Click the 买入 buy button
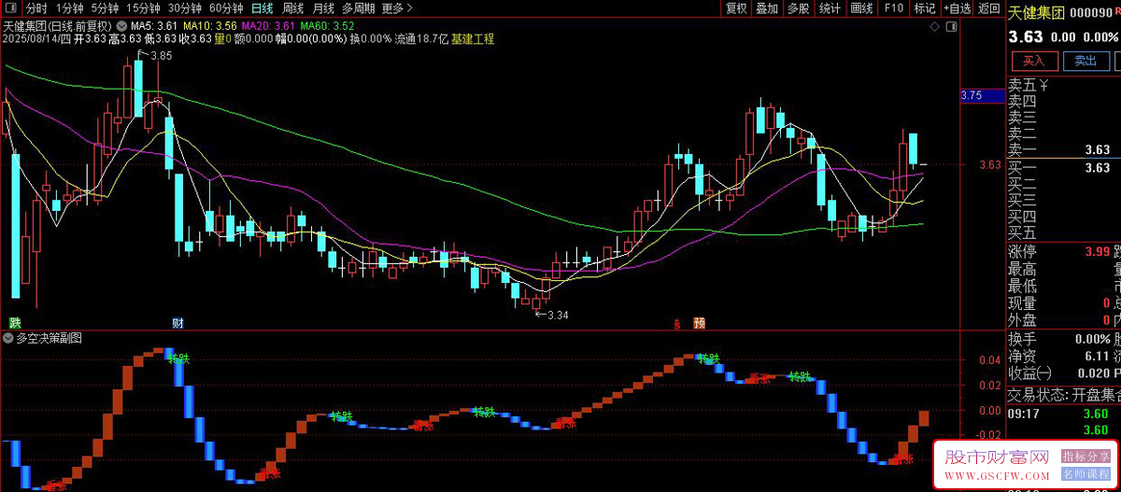The width and height of the screenshot is (1121, 492). coord(1033,61)
